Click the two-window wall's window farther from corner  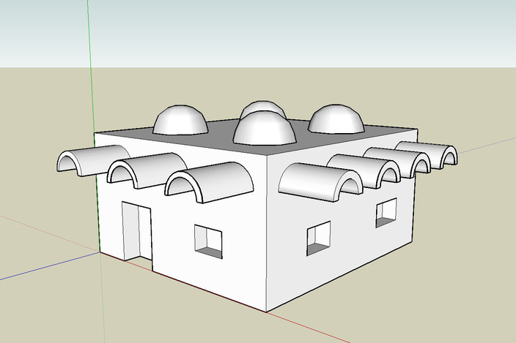click(386, 213)
